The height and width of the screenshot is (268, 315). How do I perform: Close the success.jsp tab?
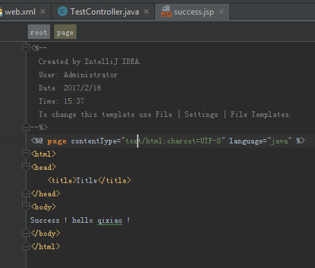tap(222, 11)
